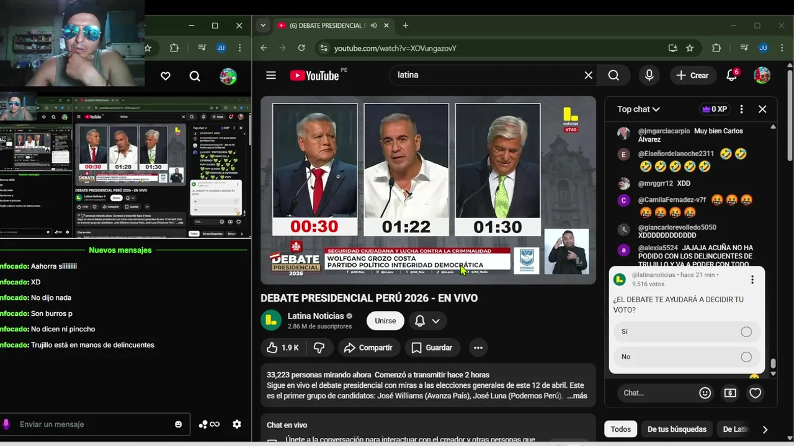Screen dimensions: 794x446
Task: Mute the debate tab audio icon
Action: (x=373, y=25)
